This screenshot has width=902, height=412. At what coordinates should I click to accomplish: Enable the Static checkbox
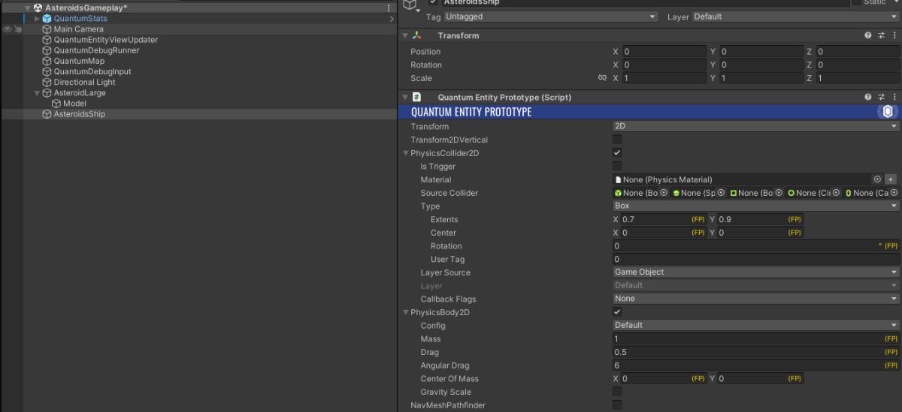coord(856,2)
